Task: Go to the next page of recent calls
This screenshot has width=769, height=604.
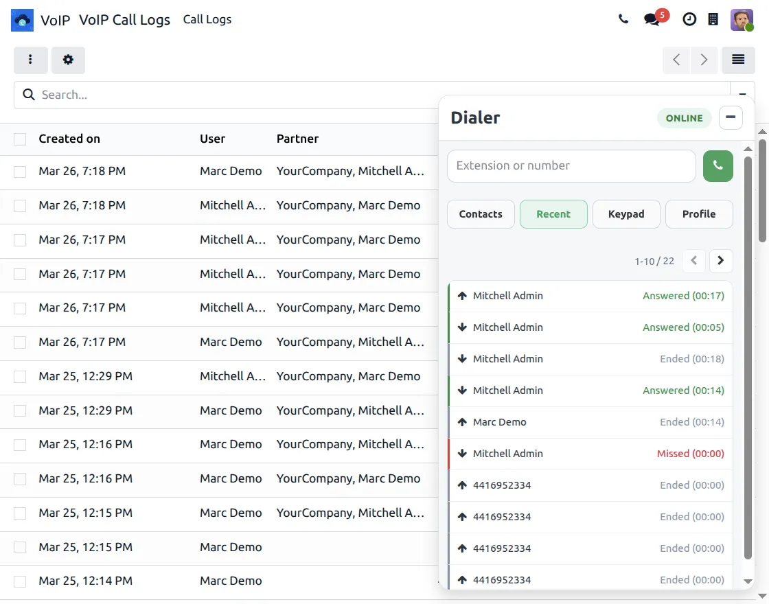Action: point(720,261)
